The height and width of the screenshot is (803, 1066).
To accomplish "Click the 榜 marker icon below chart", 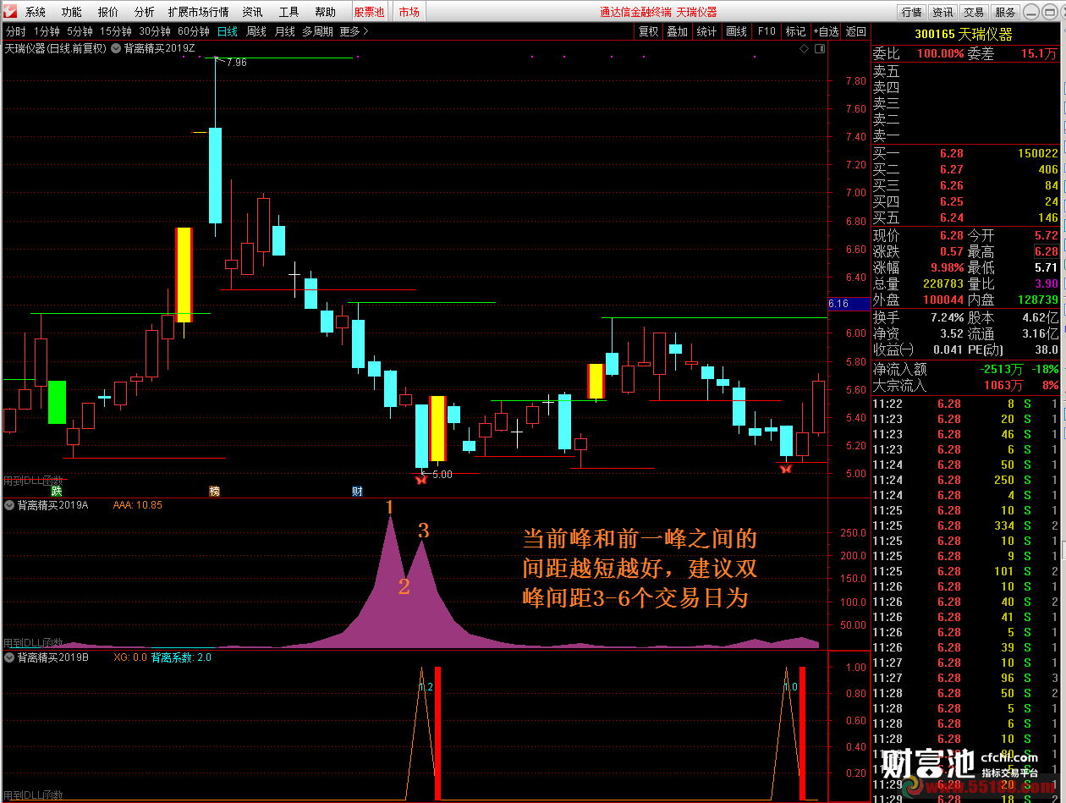I will click(214, 491).
